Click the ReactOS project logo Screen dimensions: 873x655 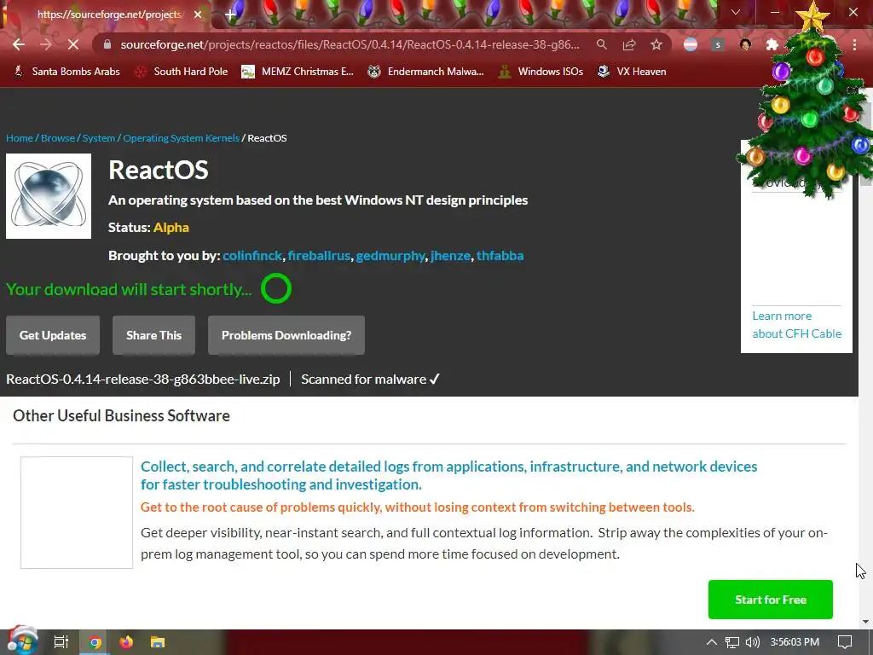(x=49, y=196)
